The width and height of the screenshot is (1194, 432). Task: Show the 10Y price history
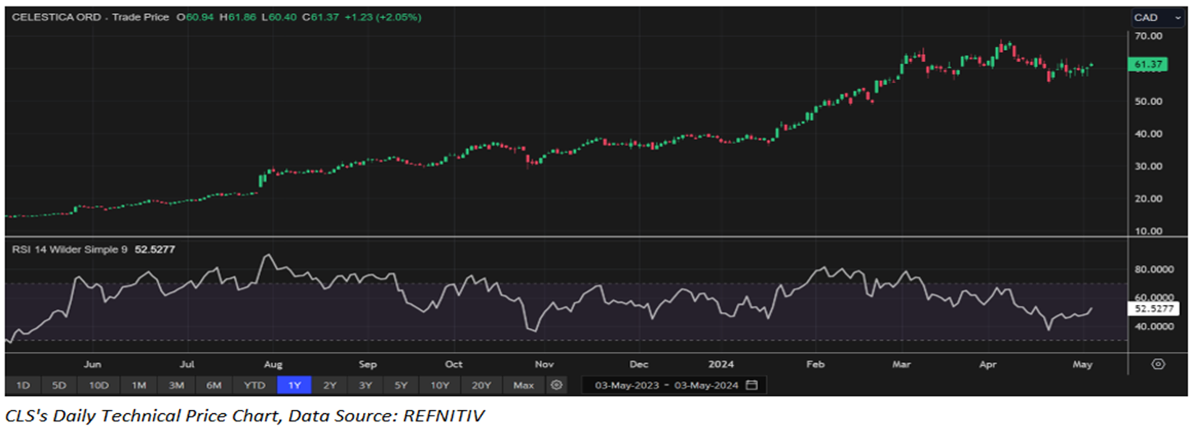pos(439,384)
